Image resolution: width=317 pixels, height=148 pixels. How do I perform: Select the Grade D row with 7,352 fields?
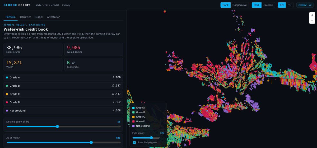(63, 102)
